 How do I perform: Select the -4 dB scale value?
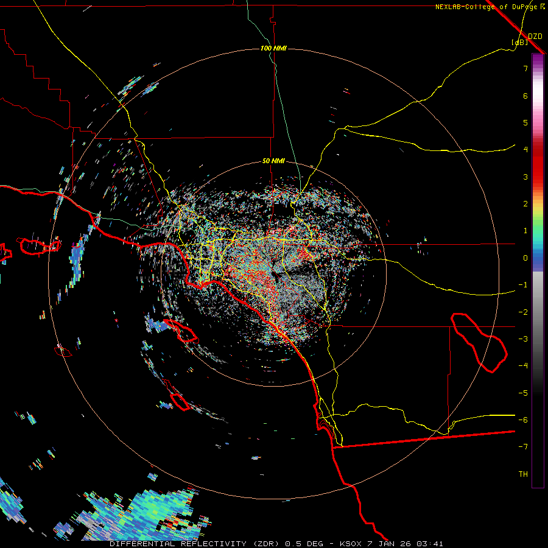coord(523,366)
